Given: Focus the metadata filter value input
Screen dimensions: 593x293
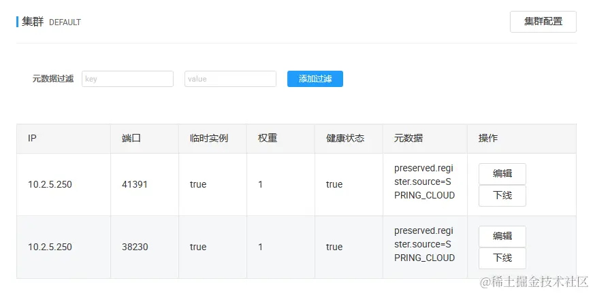Looking at the screenshot, I should pos(230,79).
